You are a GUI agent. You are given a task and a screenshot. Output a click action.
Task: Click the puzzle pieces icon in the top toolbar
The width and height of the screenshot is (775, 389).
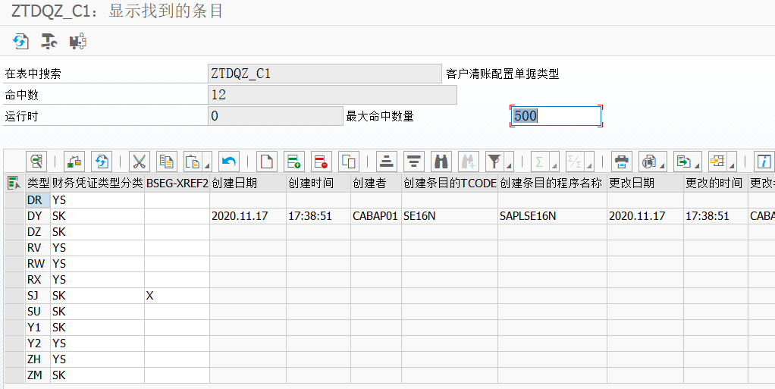pyautogui.click(x=77, y=41)
